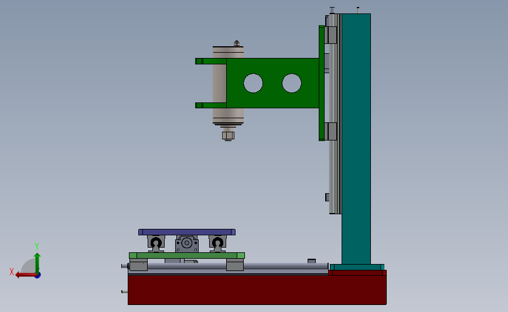Select the lower gray slider block on column

(330, 131)
